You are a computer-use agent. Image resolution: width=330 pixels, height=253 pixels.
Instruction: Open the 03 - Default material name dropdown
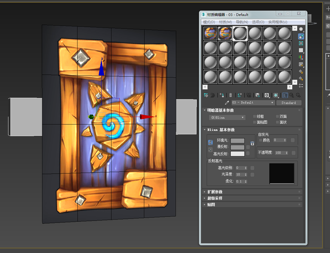click(x=253, y=103)
